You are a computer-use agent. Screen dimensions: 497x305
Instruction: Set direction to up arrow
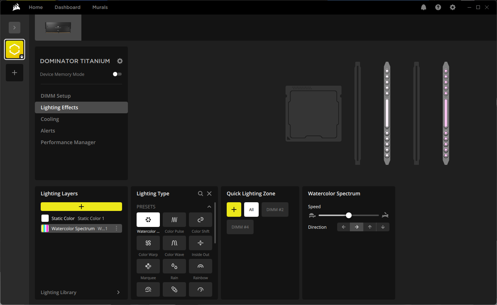[x=370, y=227]
